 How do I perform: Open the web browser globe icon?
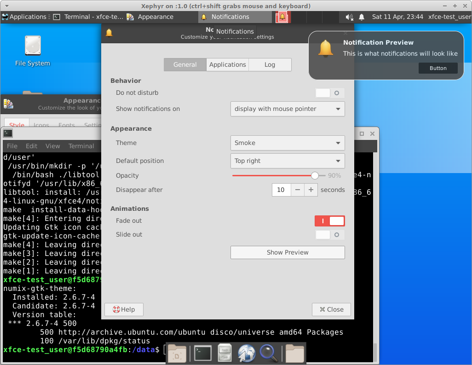tap(247, 353)
